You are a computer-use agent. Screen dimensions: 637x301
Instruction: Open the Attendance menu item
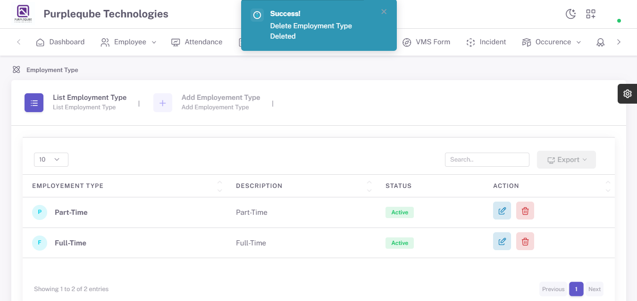197,42
